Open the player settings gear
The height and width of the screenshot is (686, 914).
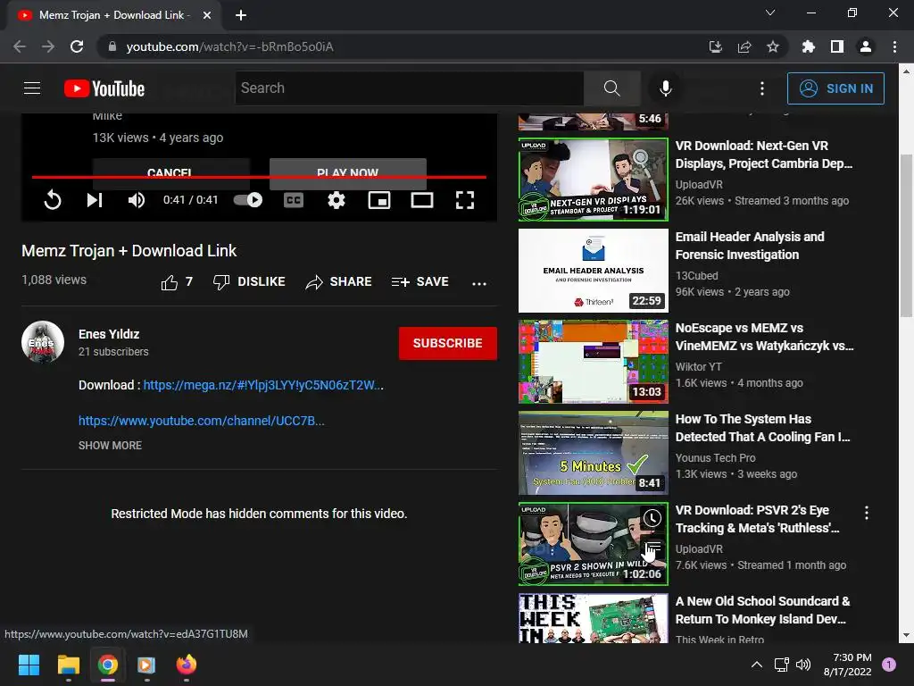click(x=337, y=200)
